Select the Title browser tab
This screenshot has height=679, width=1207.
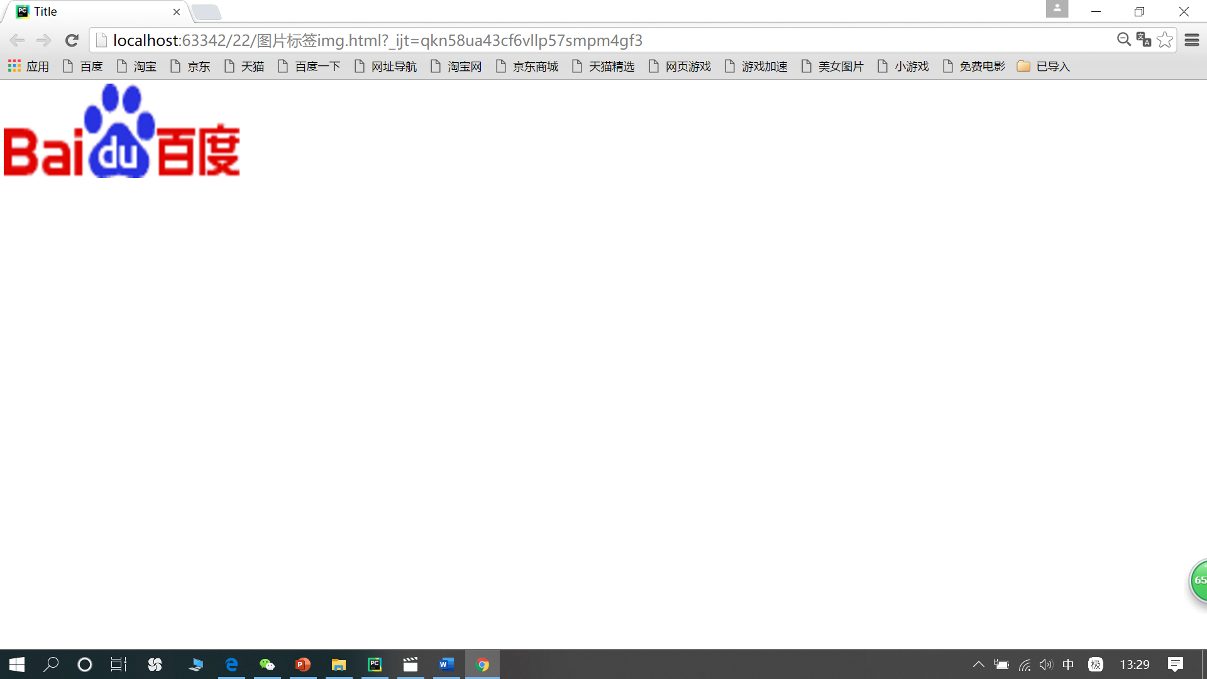pos(94,11)
